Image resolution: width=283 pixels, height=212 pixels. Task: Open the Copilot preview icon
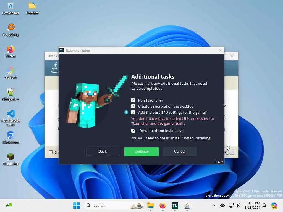coord(274,205)
